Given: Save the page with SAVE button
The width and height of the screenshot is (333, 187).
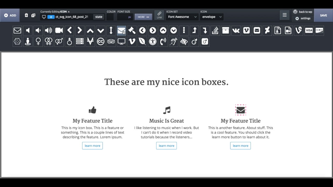Looking at the screenshot, I should (x=323, y=15).
